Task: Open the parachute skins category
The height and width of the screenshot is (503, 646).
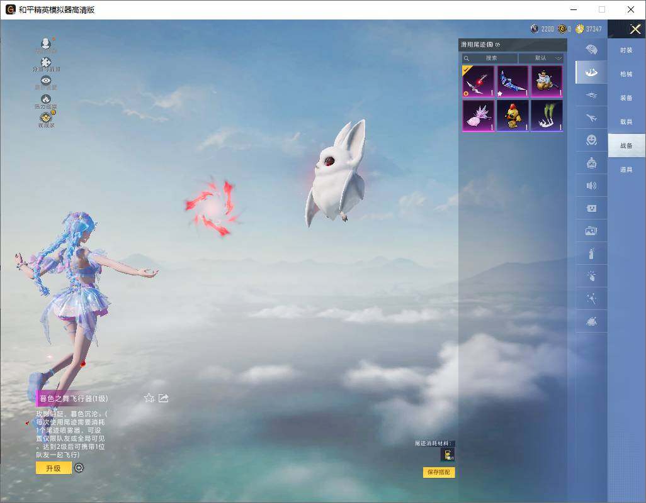Action: [592, 50]
